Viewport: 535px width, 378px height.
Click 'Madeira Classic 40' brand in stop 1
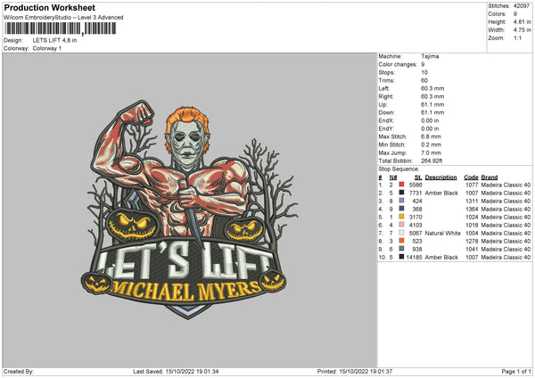point(506,185)
